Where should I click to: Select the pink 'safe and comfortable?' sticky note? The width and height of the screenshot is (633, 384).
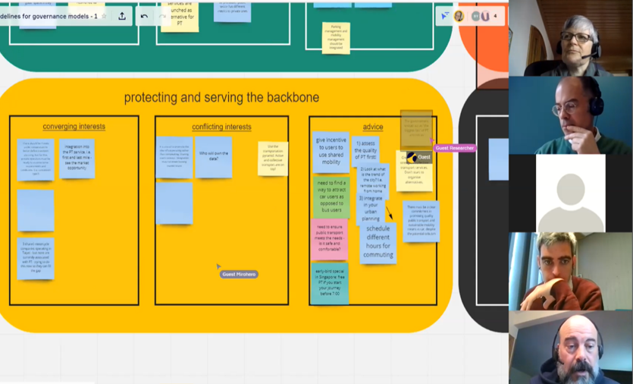[329, 239]
